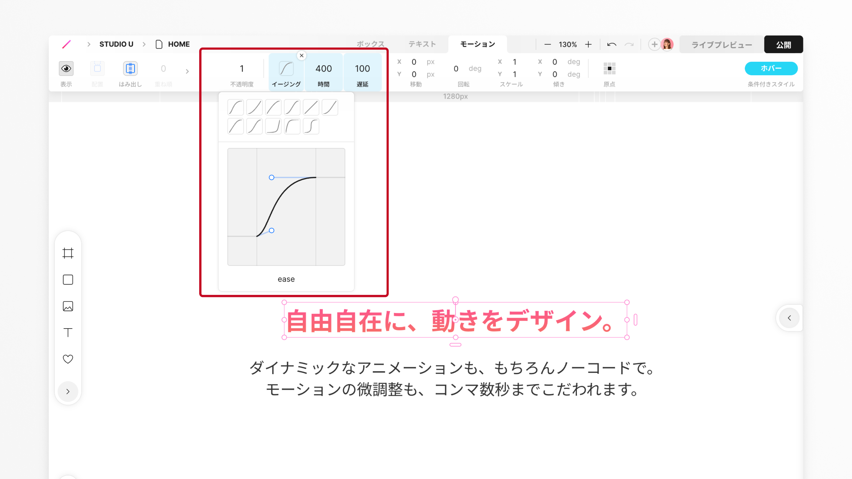Click the top-right resize handle of heading
This screenshot has width=852, height=479.
click(627, 303)
